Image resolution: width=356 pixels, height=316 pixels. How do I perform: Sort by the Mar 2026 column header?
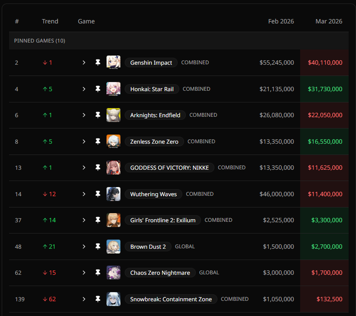pyautogui.click(x=329, y=21)
